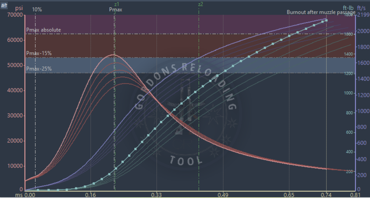The image size is (370, 198).
Task: Select the Burnout after muzzle passage label
Action: pos(321,12)
